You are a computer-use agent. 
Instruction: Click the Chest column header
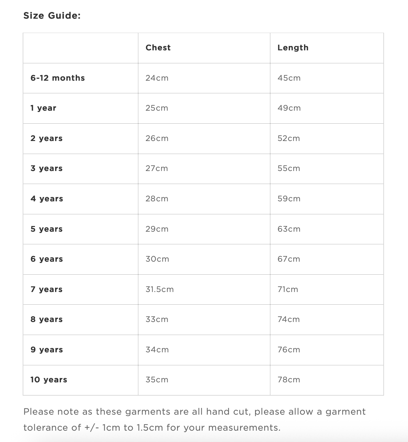click(158, 48)
